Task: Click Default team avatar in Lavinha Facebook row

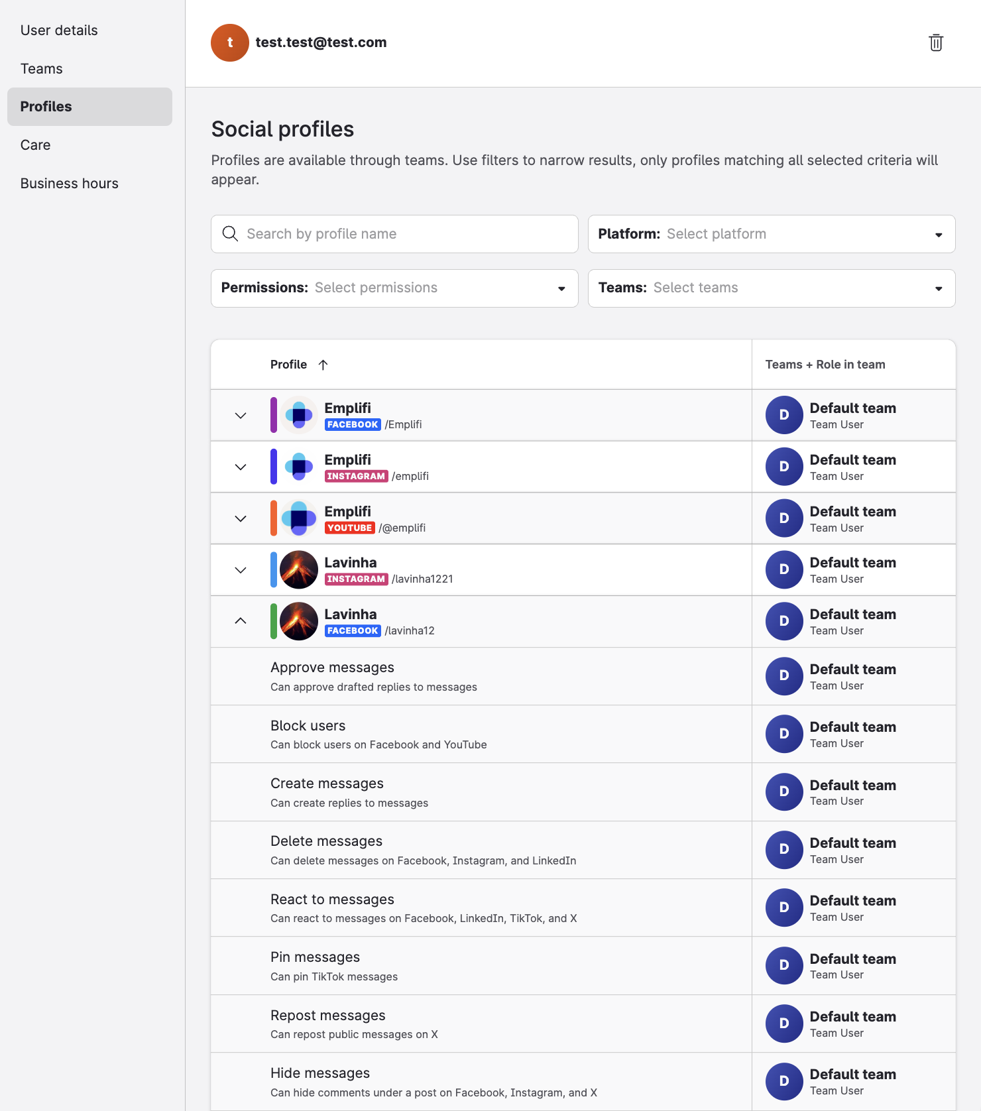Action: click(x=784, y=621)
